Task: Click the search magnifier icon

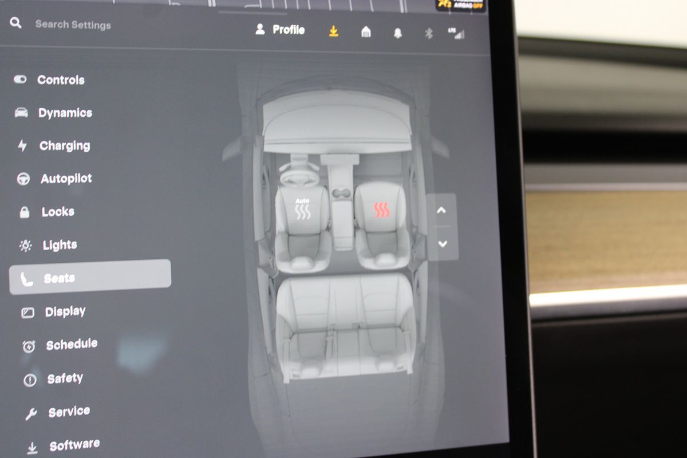Action: [x=16, y=23]
